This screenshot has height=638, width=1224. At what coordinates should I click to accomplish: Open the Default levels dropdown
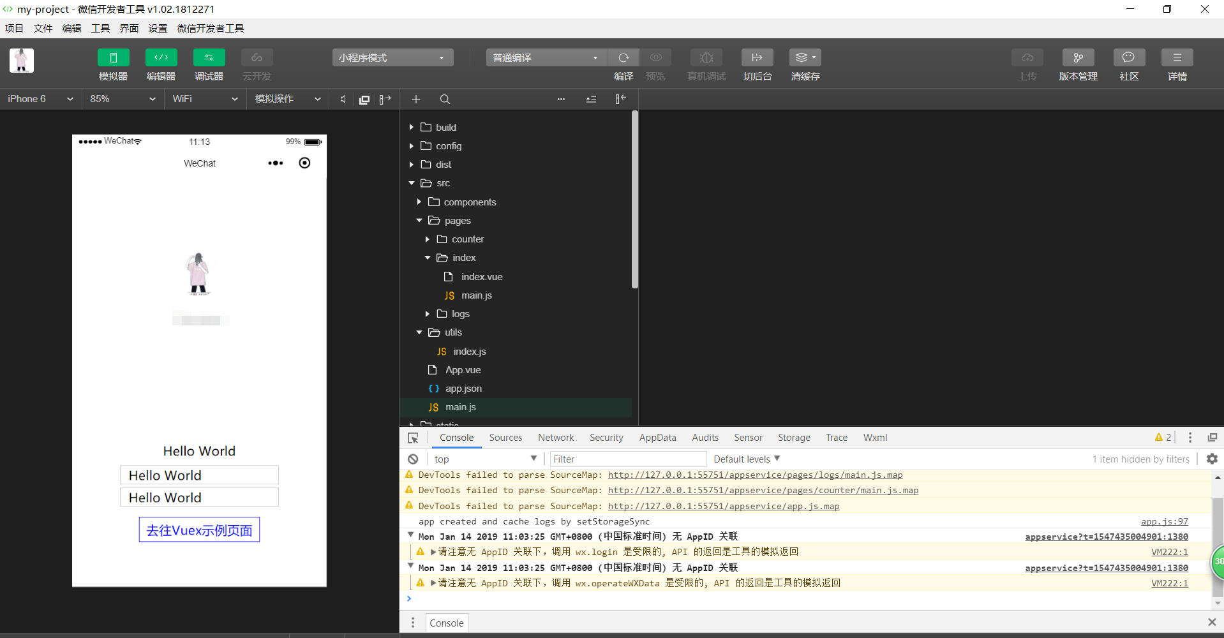pos(747,459)
